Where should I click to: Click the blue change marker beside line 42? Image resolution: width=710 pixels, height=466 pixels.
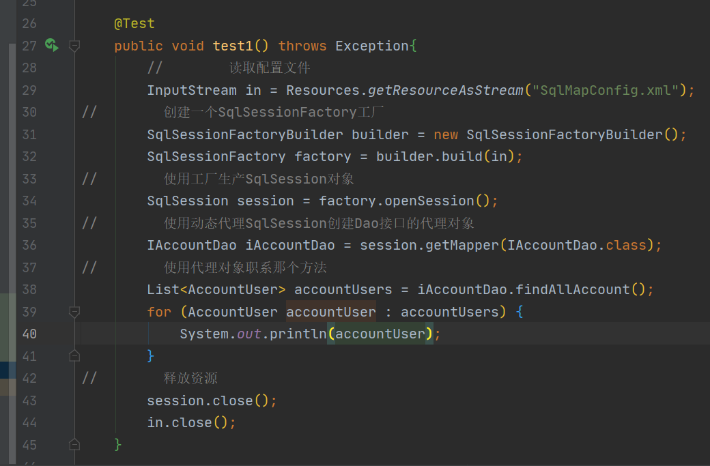(x=8, y=370)
